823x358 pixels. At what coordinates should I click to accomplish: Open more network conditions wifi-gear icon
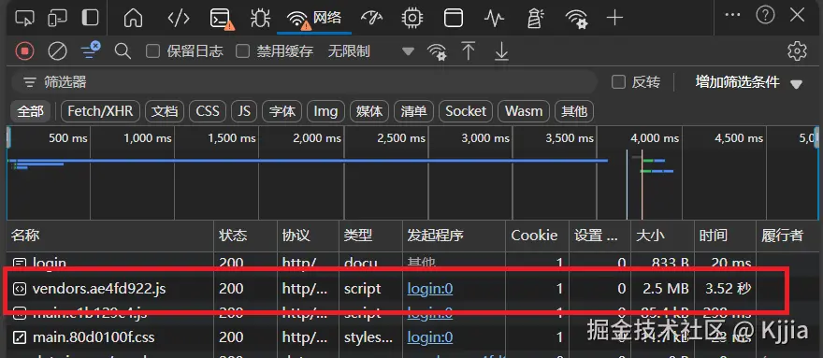click(x=437, y=51)
